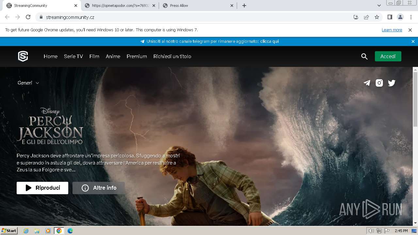
Task: Go back with the browser back arrow
Action: coord(7,17)
